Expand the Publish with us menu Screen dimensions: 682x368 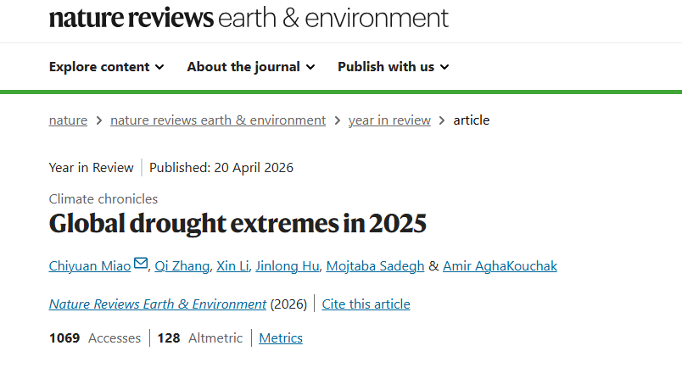pos(393,66)
